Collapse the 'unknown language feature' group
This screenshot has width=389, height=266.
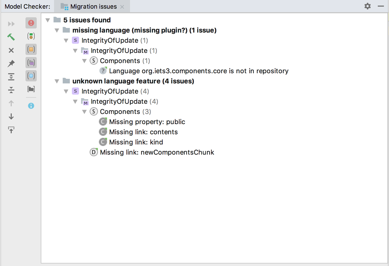57,81
